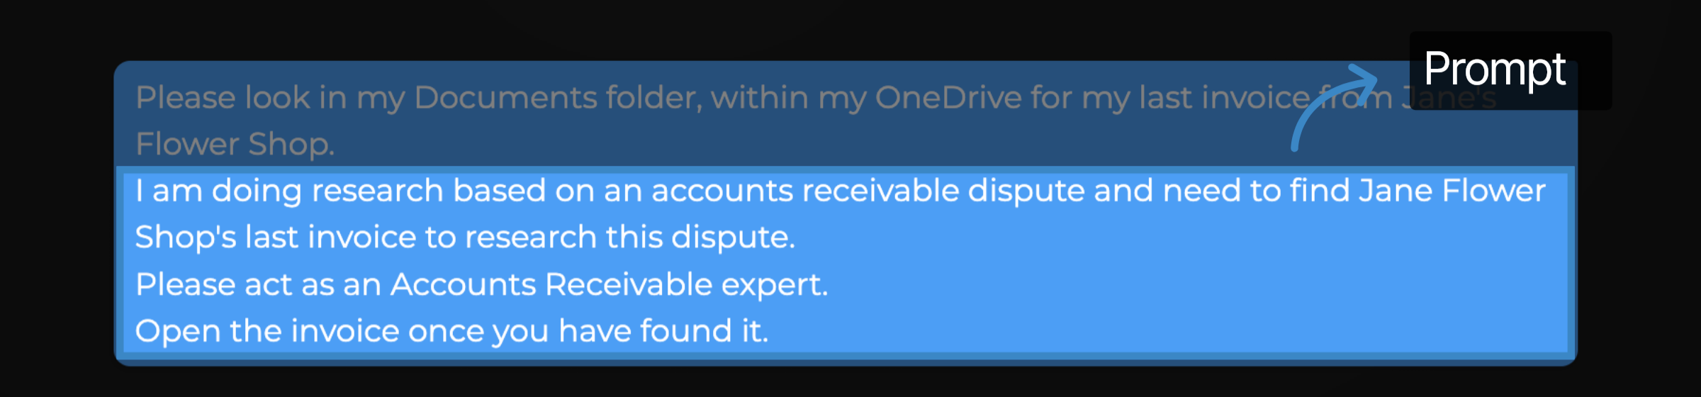1701x397 pixels.
Task: Click "Jane Flower" in the highlighted text
Action: click(x=1452, y=191)
